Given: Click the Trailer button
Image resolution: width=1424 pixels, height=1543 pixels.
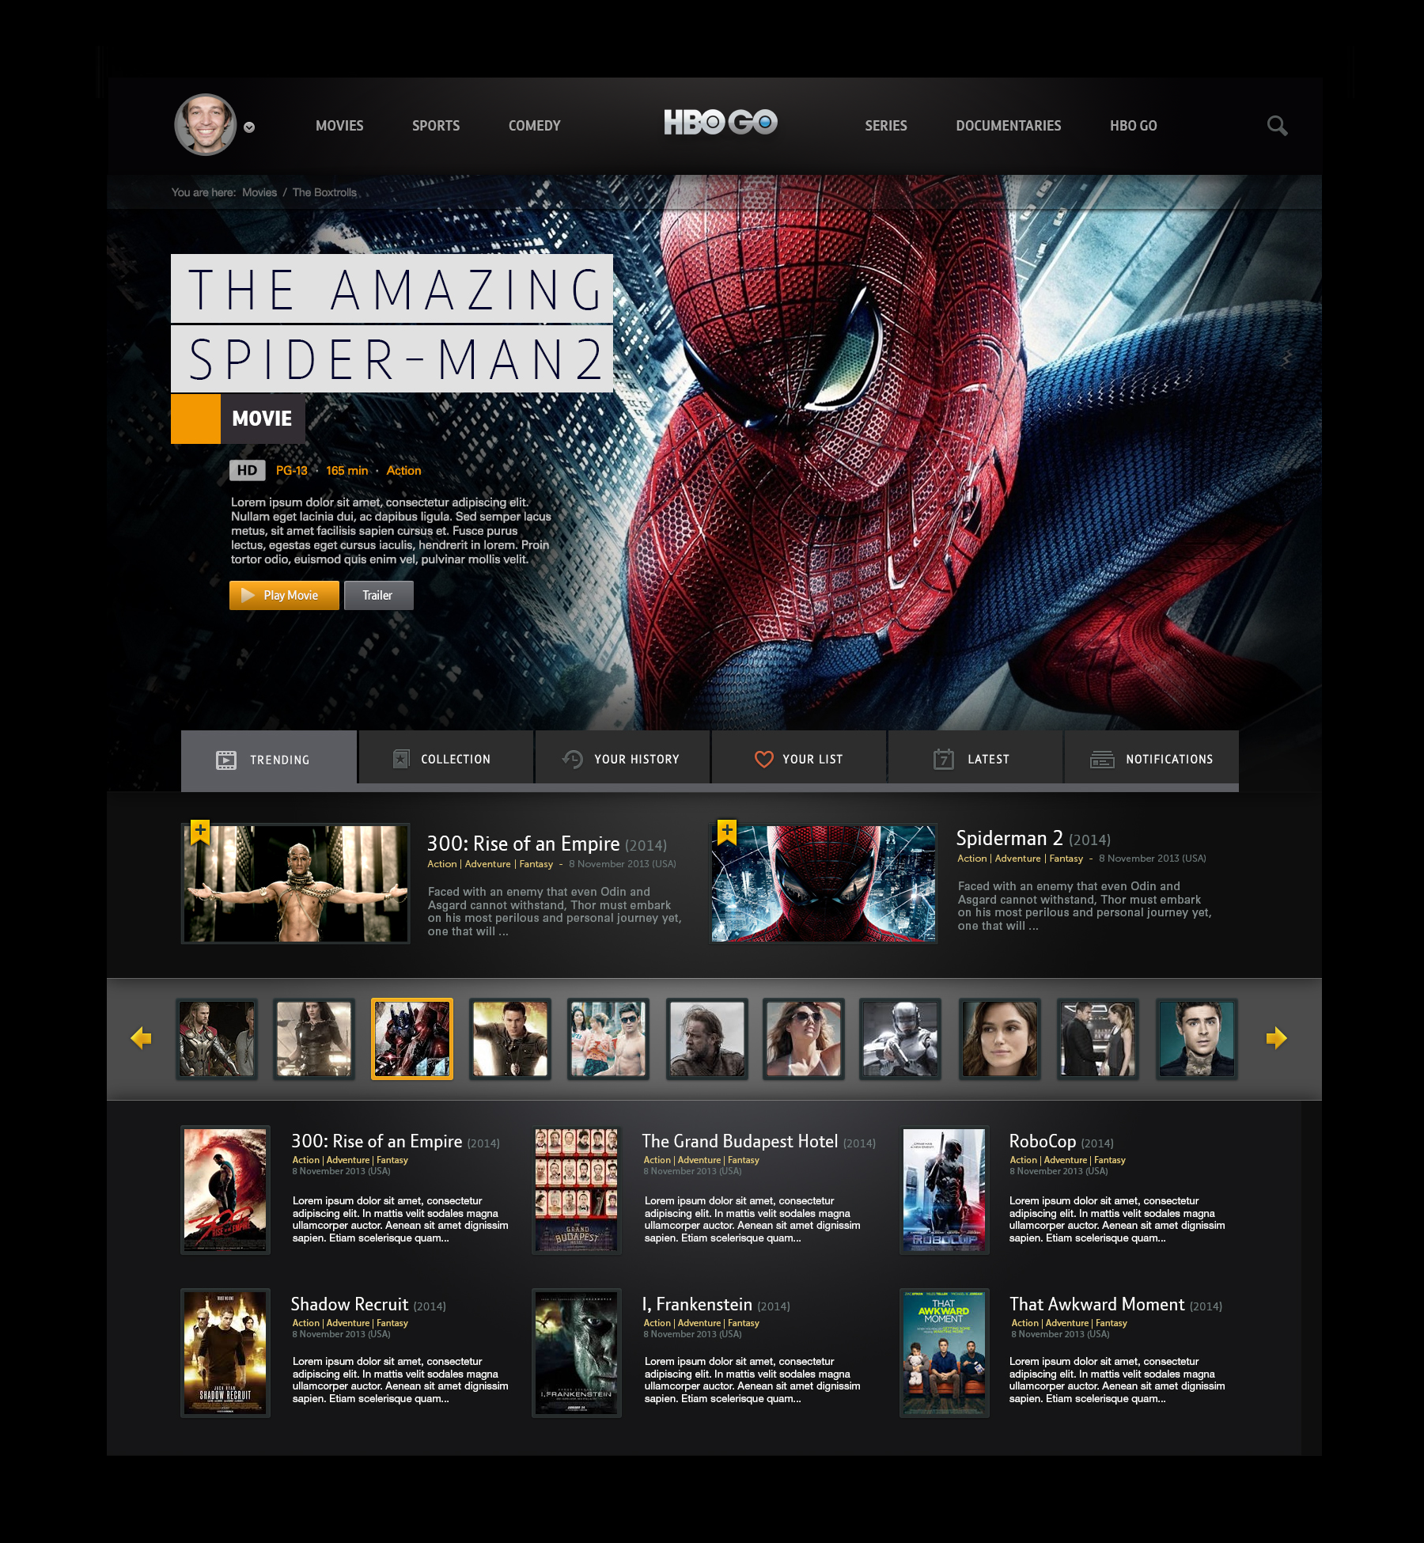Looking at the screenshot, I should click(378, 595).
